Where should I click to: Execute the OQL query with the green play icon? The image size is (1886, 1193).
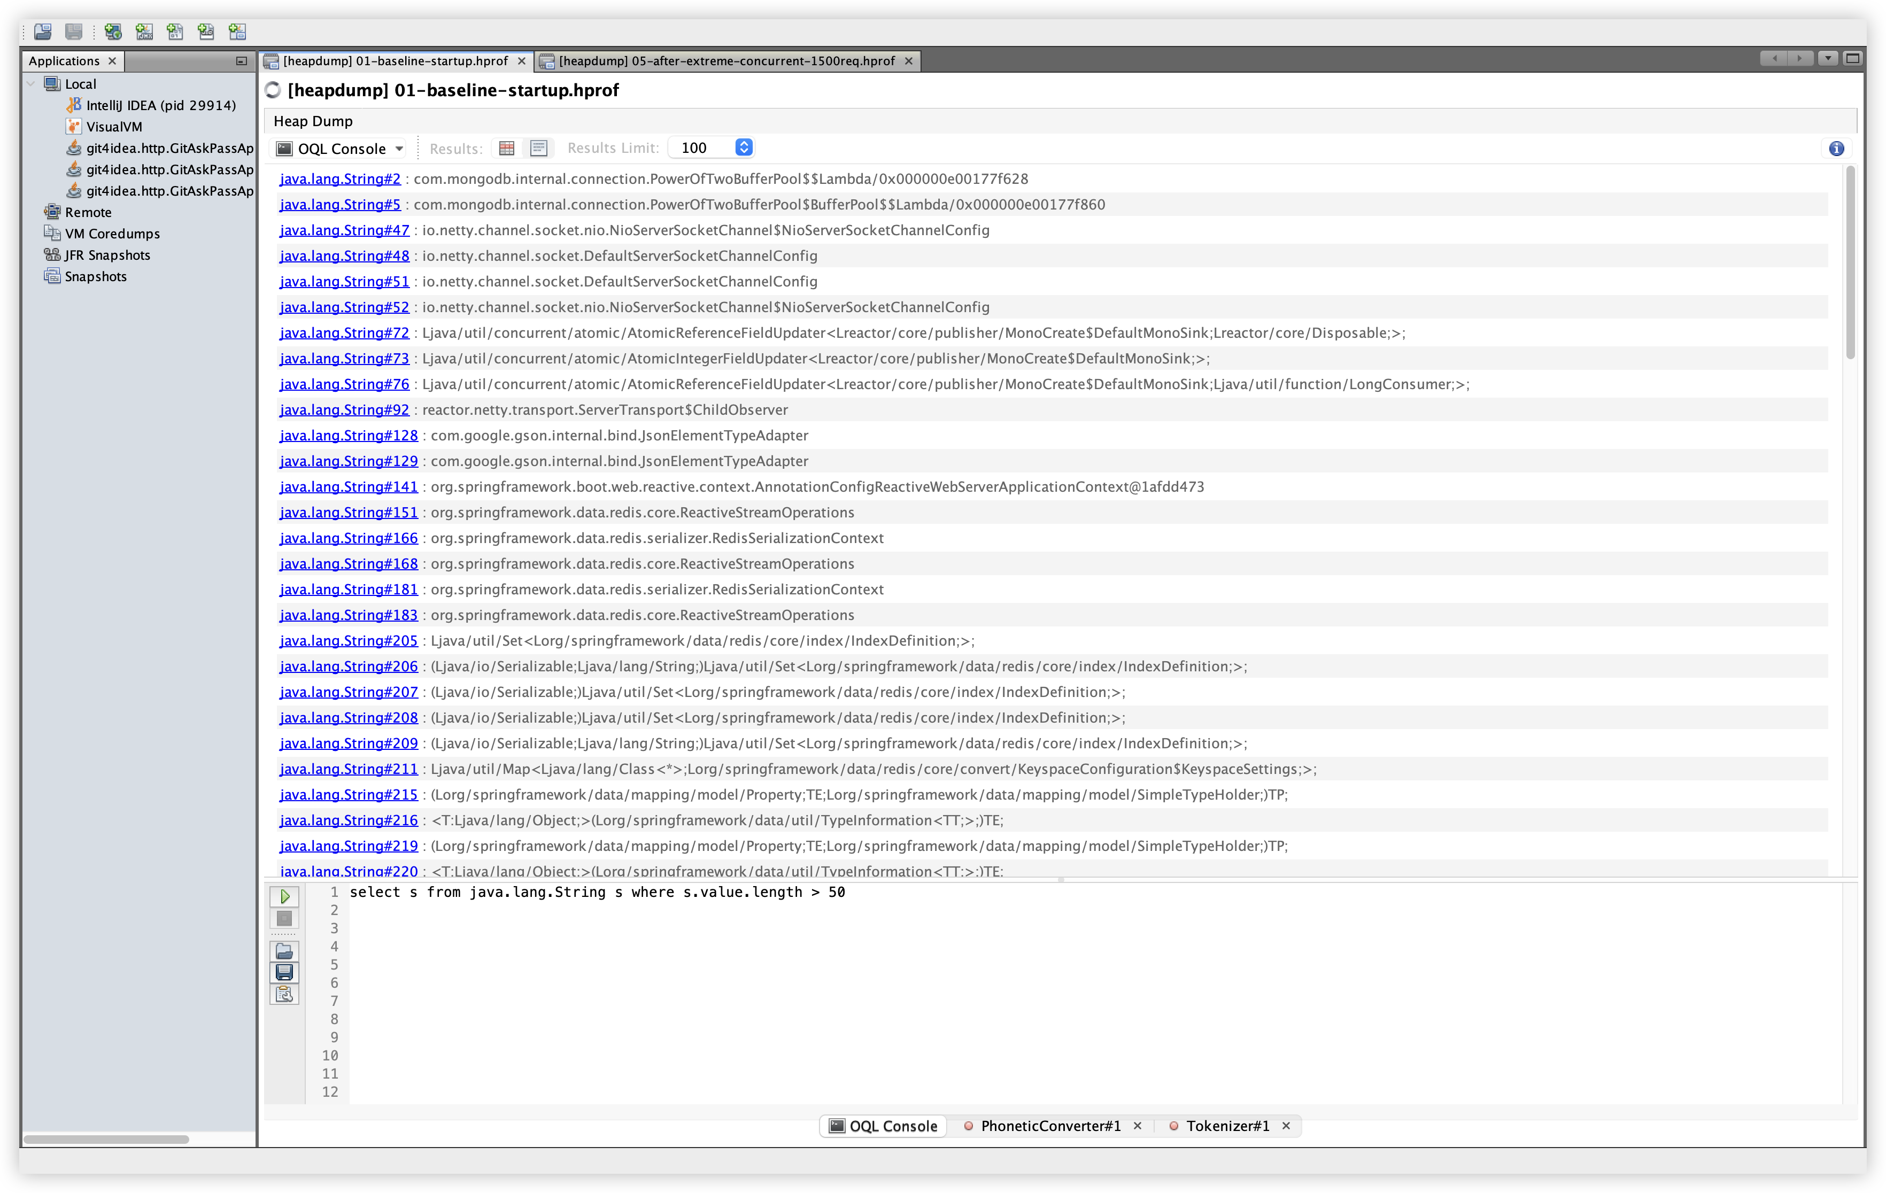(284, 896)
